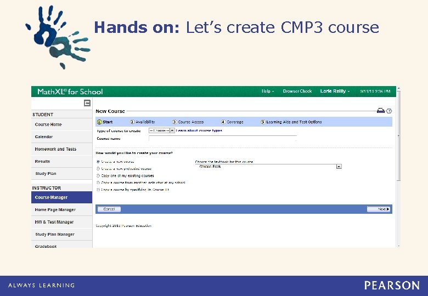Expand the Choose Book textbook dropdown

pyautogui.click(x=268, y=166)
